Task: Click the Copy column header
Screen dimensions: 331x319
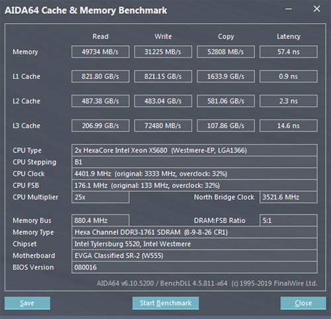Action: pyautogui.click(x=226, y=36)
